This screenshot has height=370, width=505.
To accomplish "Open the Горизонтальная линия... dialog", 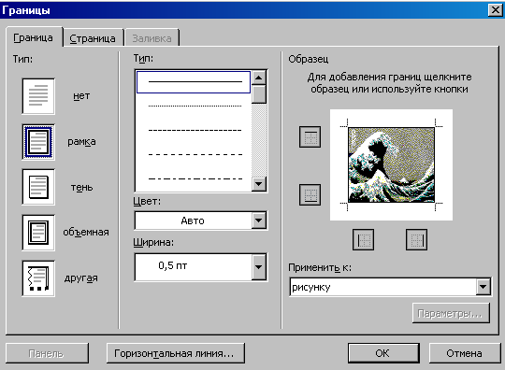I will point(176,353).
